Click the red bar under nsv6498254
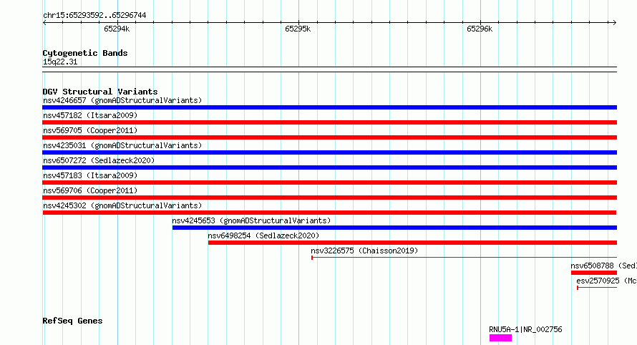Screen dimensions: 637x345 (x=412, y=243)
